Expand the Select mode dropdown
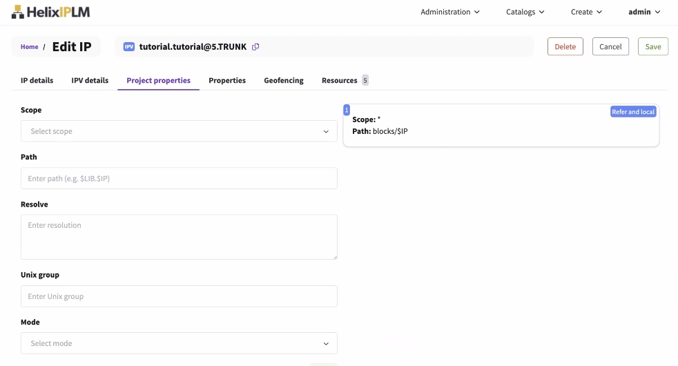The width and height of the screenshot is (678, 366). (179, 343)
